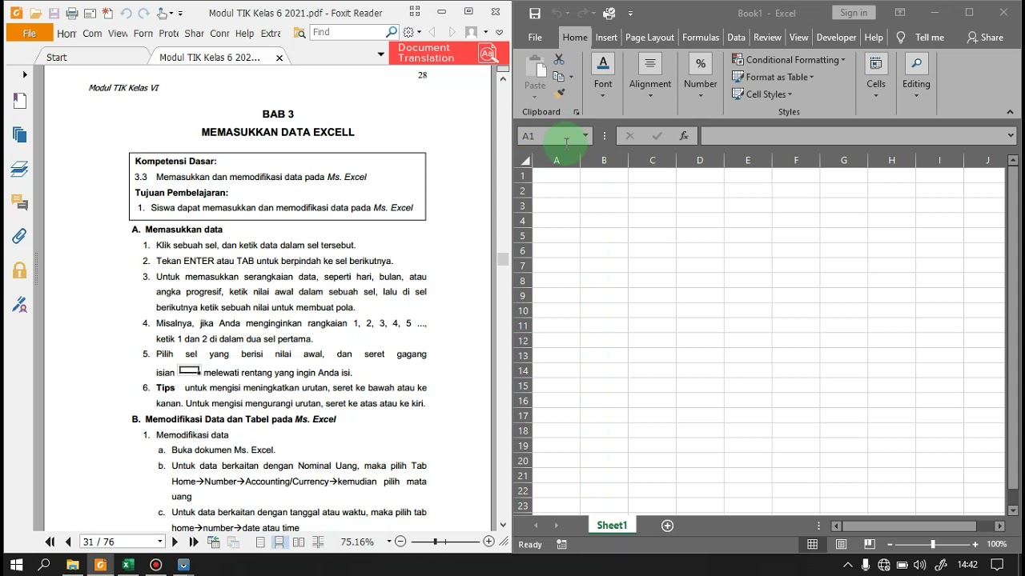Click Sign in button in Excel
Viewport: 1025px width, 576px height.
[854, 13]
